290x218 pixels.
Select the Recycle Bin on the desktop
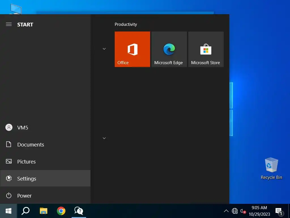271,169
